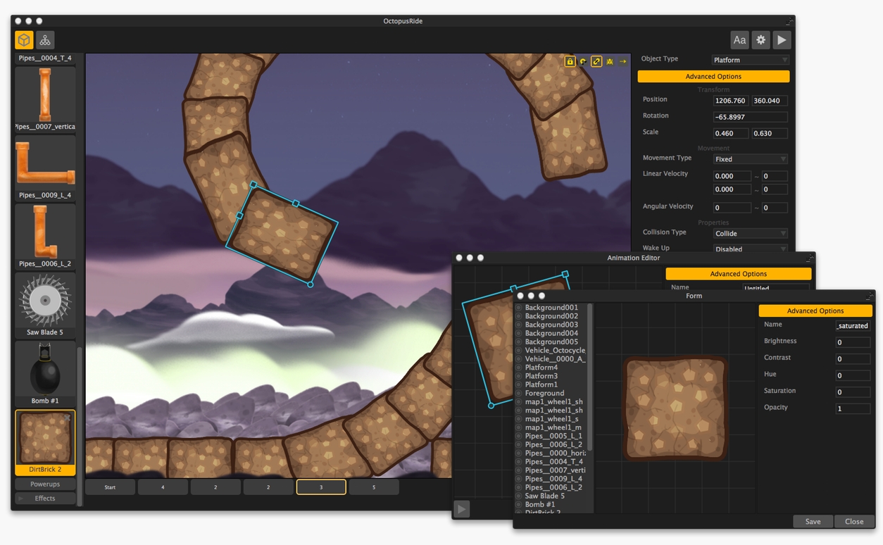The height and width of the screenshot is (545, 883).
Task: Select the highlighted level tab 3
Action: [x=321, y=487]
